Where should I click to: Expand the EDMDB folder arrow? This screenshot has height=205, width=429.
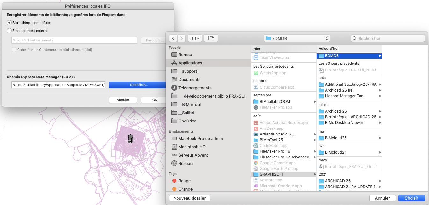point(380,56)
